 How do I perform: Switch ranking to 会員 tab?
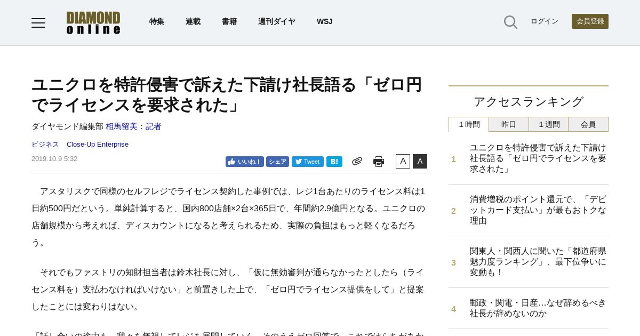tap(588, 124)
